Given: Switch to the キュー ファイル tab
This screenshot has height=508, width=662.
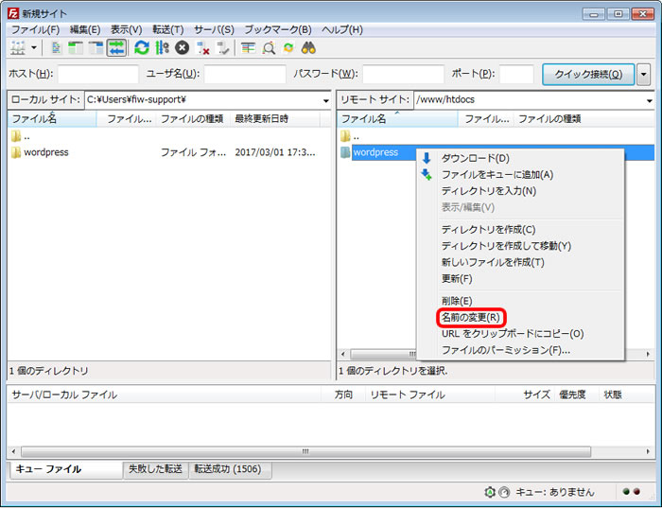Looking at the screenshot, I should pyautogui.click(x=66, y=469).
